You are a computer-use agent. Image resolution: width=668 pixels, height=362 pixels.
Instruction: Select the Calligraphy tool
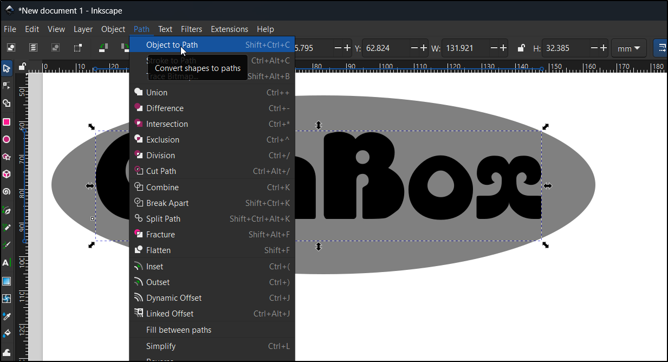[7, 245]
